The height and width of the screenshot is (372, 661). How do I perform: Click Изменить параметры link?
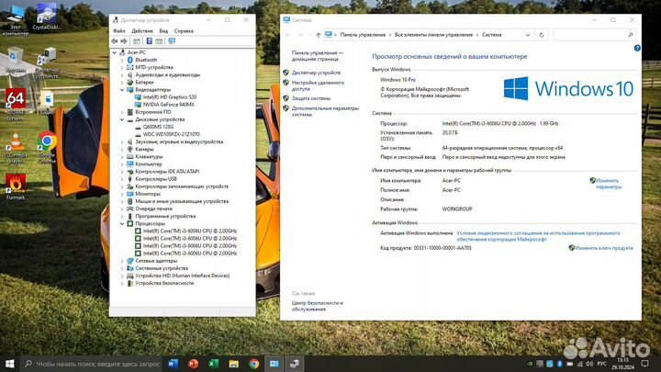[x=609, y=184]
